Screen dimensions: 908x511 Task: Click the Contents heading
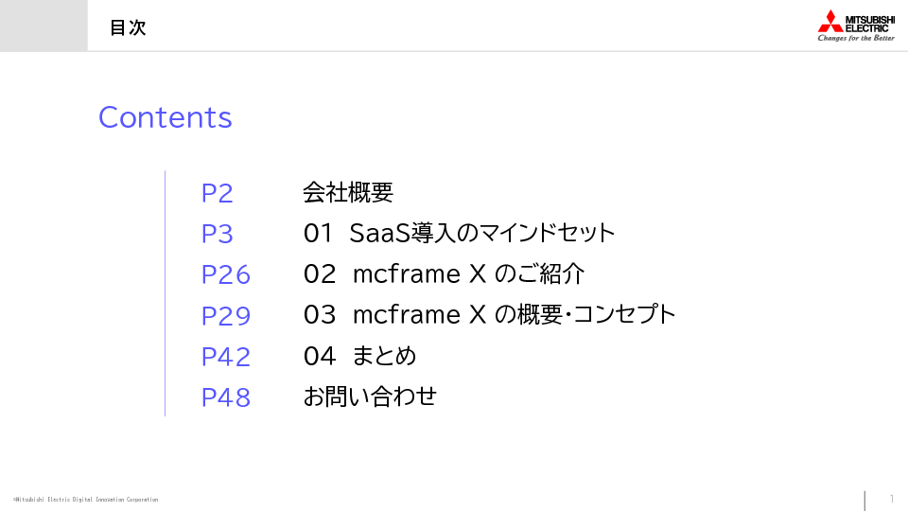coord(166,117)
